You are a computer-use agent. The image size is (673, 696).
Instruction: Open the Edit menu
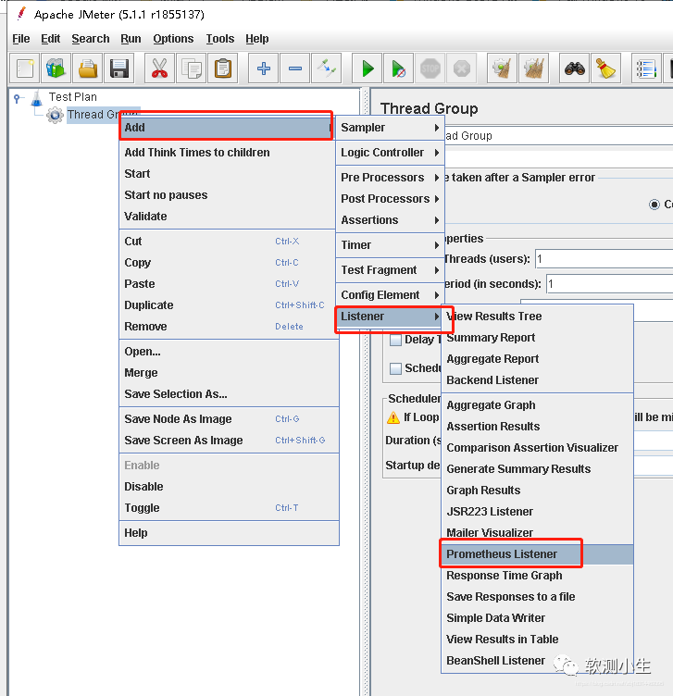51,39
